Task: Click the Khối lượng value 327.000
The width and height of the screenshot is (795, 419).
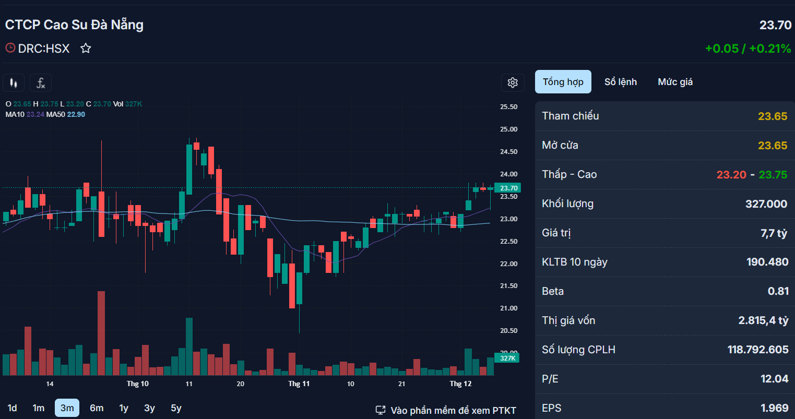Action: (x=766, y=203)
